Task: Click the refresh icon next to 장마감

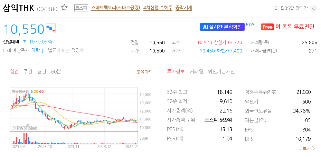Action: (313, 8)
